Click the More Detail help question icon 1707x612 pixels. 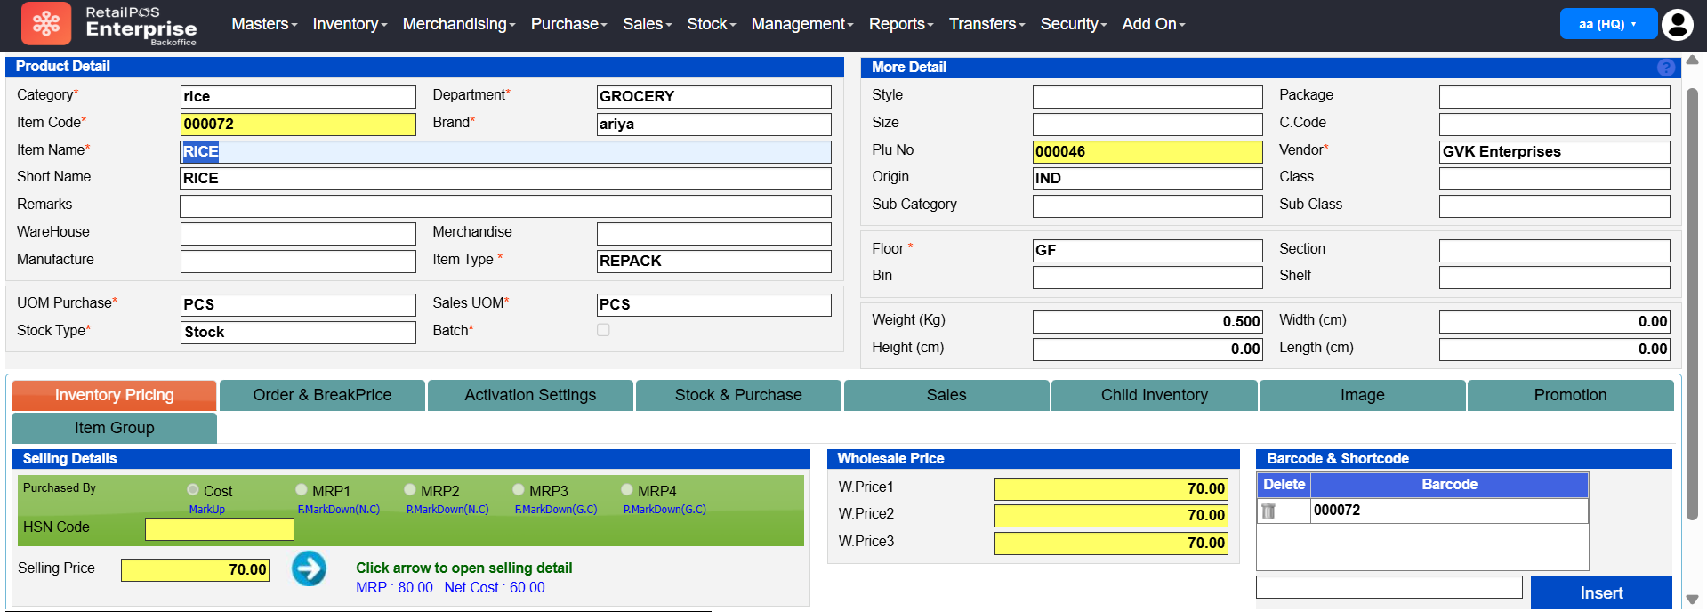(x=1666, y=68)
